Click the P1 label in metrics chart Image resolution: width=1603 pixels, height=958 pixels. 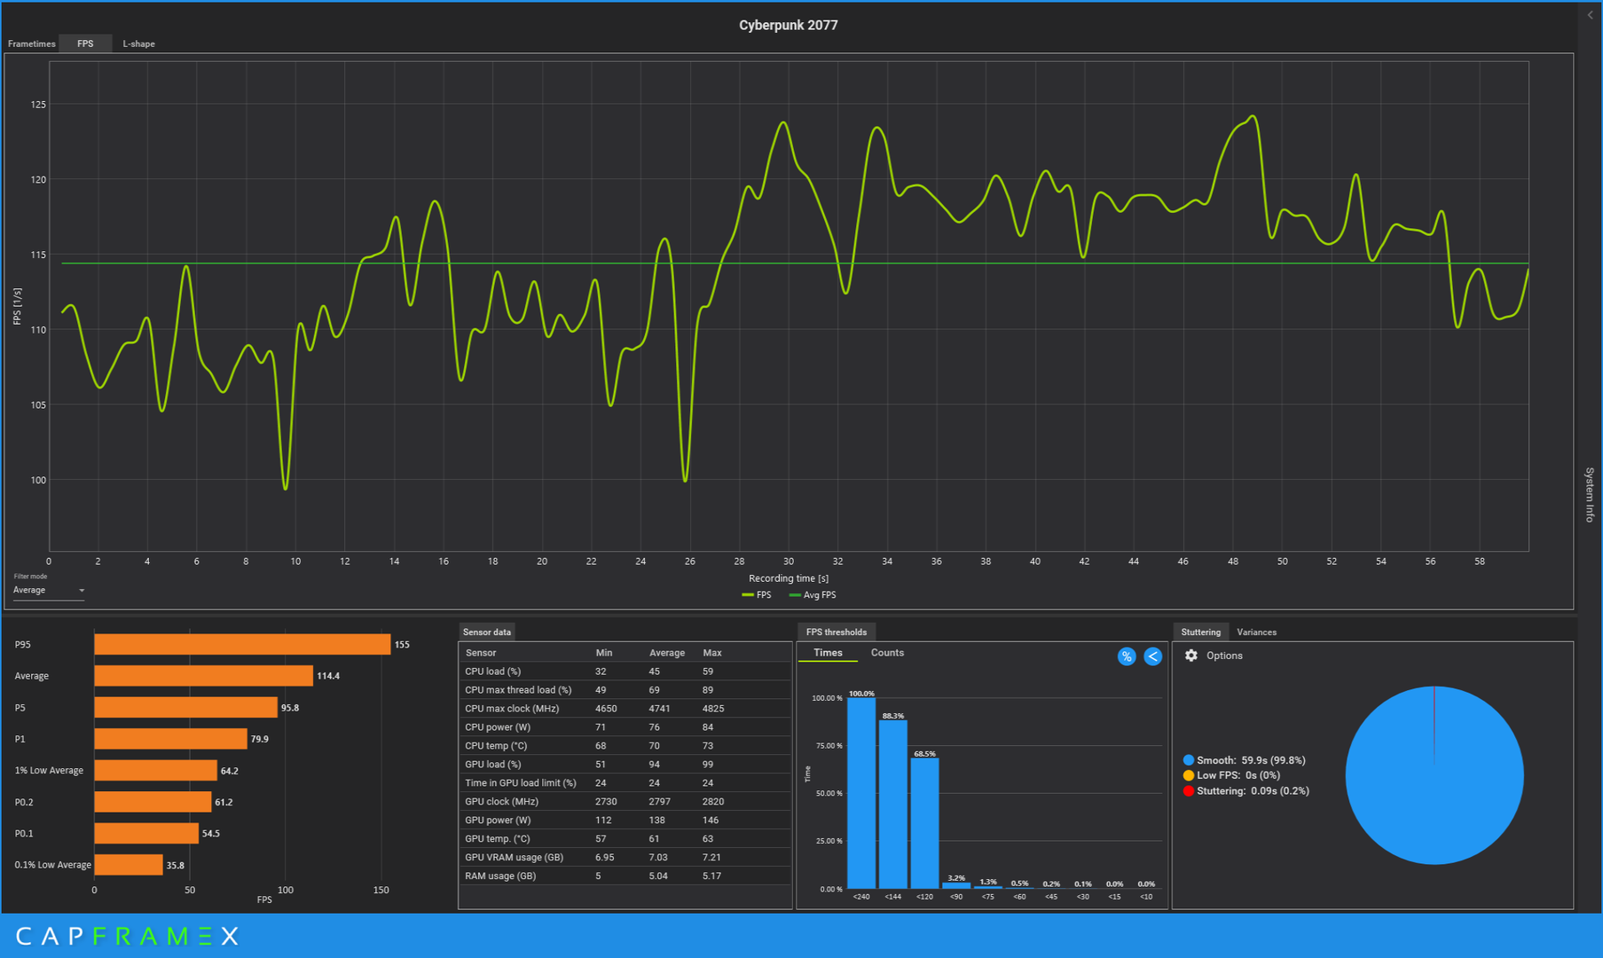[20, 739]
